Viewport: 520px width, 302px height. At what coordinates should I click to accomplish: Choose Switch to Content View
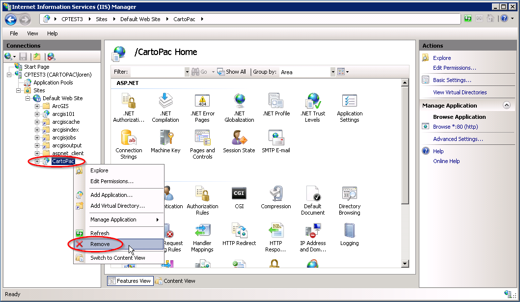pos(119,258)
